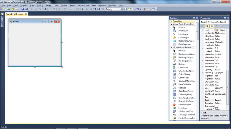Click the Properties grid view icon
231x129 pixels.
(212, 26)
